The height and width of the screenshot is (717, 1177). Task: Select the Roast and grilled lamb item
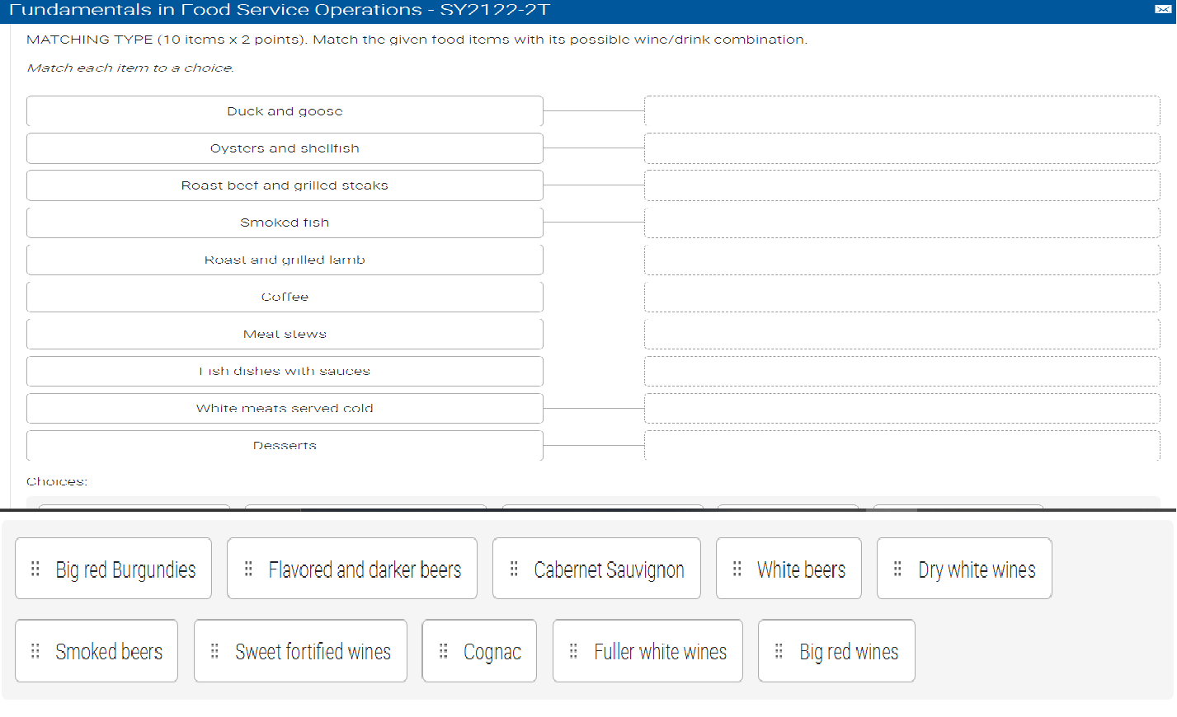tap(285, 260)
